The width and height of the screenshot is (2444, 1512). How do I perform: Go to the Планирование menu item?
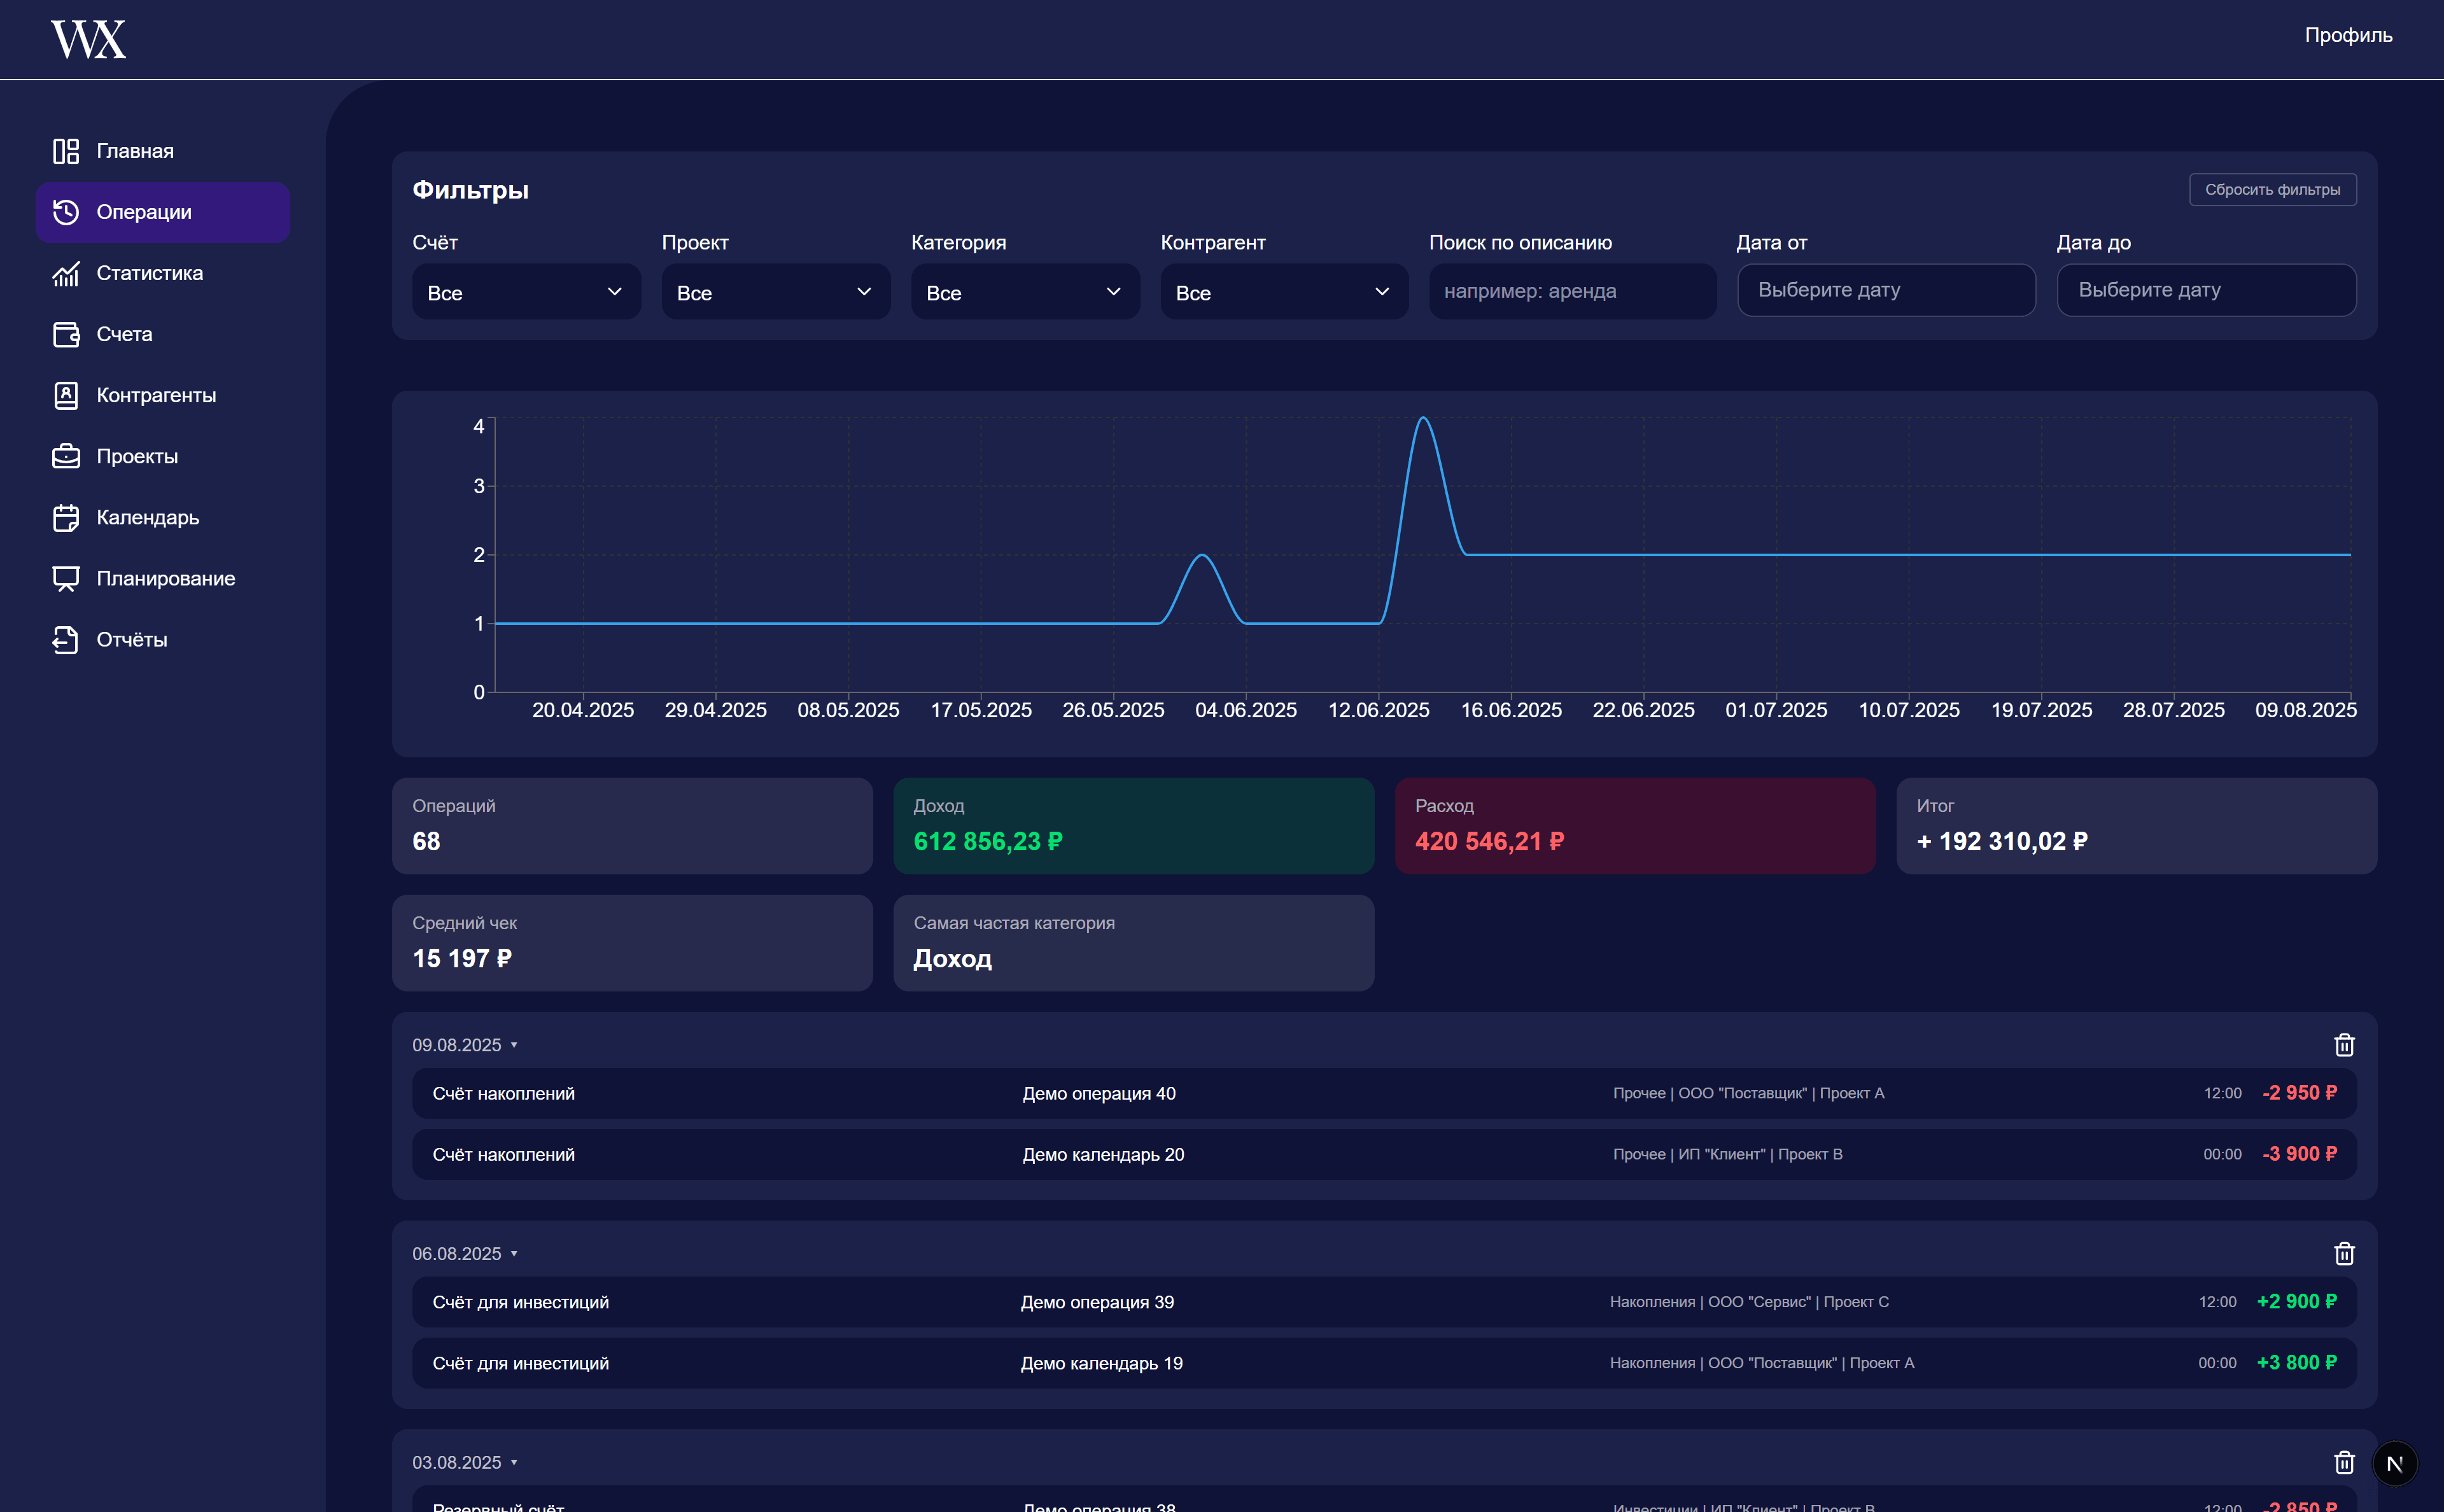tap(165, 578)
